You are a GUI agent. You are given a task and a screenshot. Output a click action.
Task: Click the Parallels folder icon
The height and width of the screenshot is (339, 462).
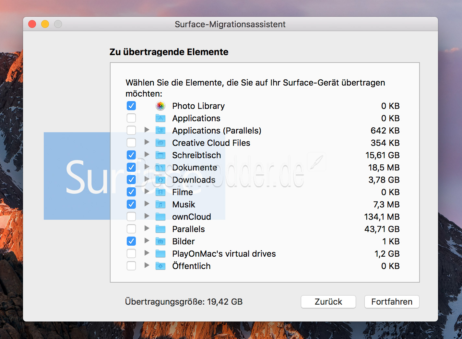coord(160,229)
